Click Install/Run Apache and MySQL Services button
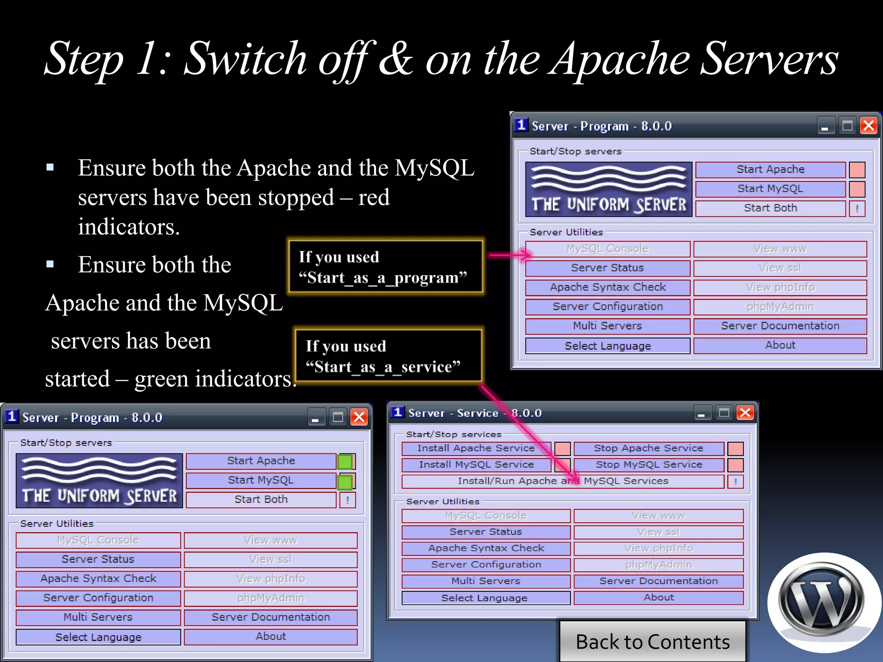The height and width of the screenshot is (662, 883). (x=563, y=481)
